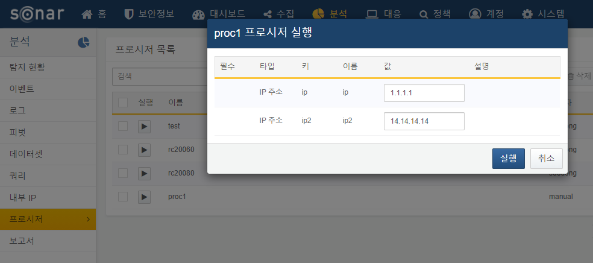Check the box for proc1 row
Image resolution: width=593 pixels, height=263 pixels.
[123, 197]
